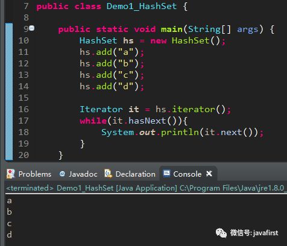Screen dimensions: 287x246
Task: Click console output line 'a'
Action: (9, 201)
